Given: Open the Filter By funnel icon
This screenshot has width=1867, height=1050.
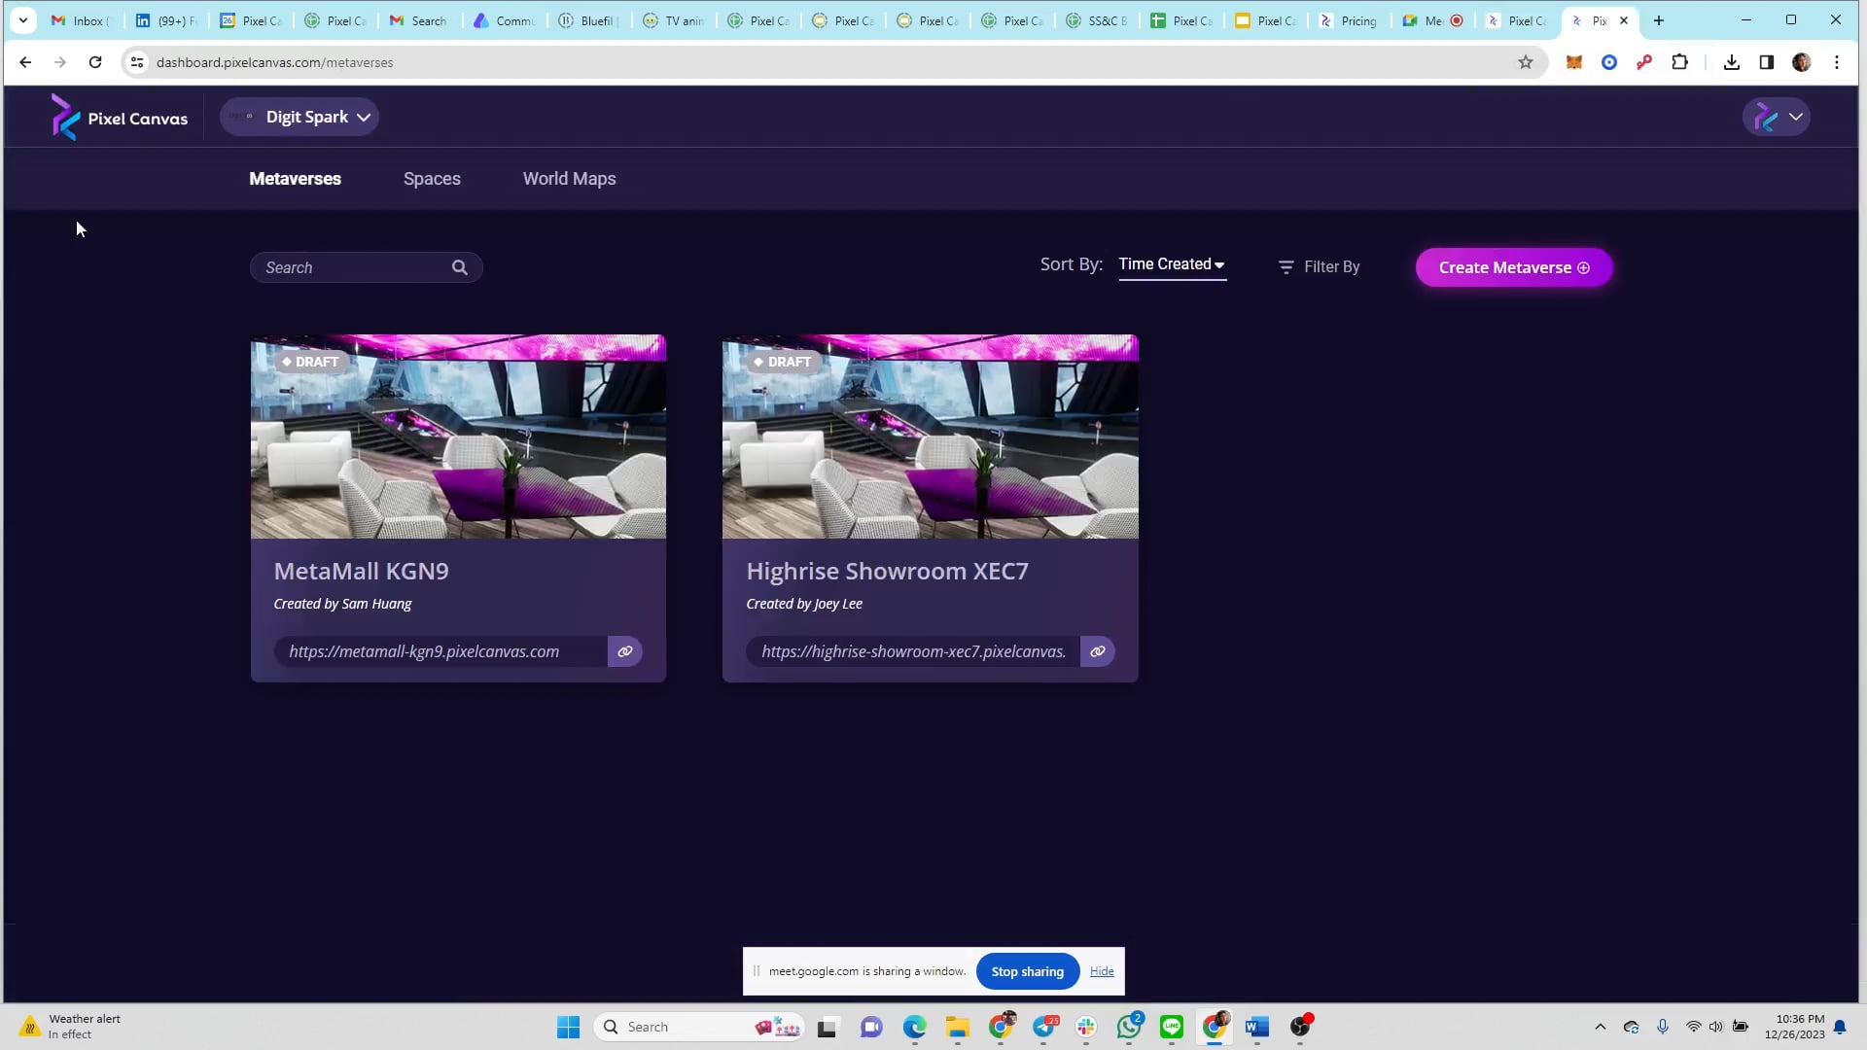Looking at the screenshot, I should tap(1286, 266).
